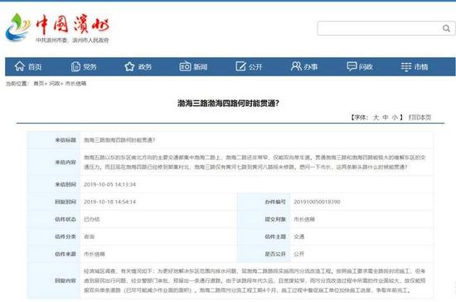Click the search magnifier icon
Viewport: 456px width, 302px height.
point(446,28)
